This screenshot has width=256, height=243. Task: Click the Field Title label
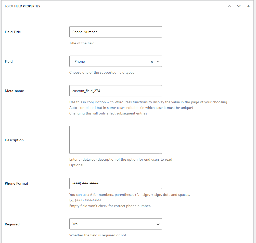[x=13, y=32]
